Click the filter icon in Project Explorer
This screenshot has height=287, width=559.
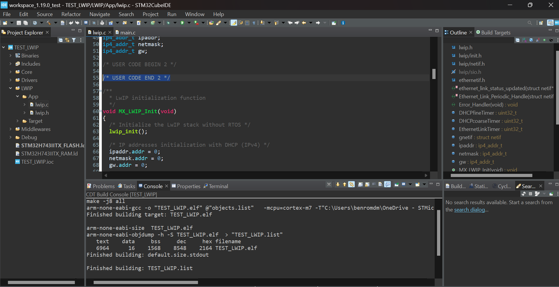point(73,40)
